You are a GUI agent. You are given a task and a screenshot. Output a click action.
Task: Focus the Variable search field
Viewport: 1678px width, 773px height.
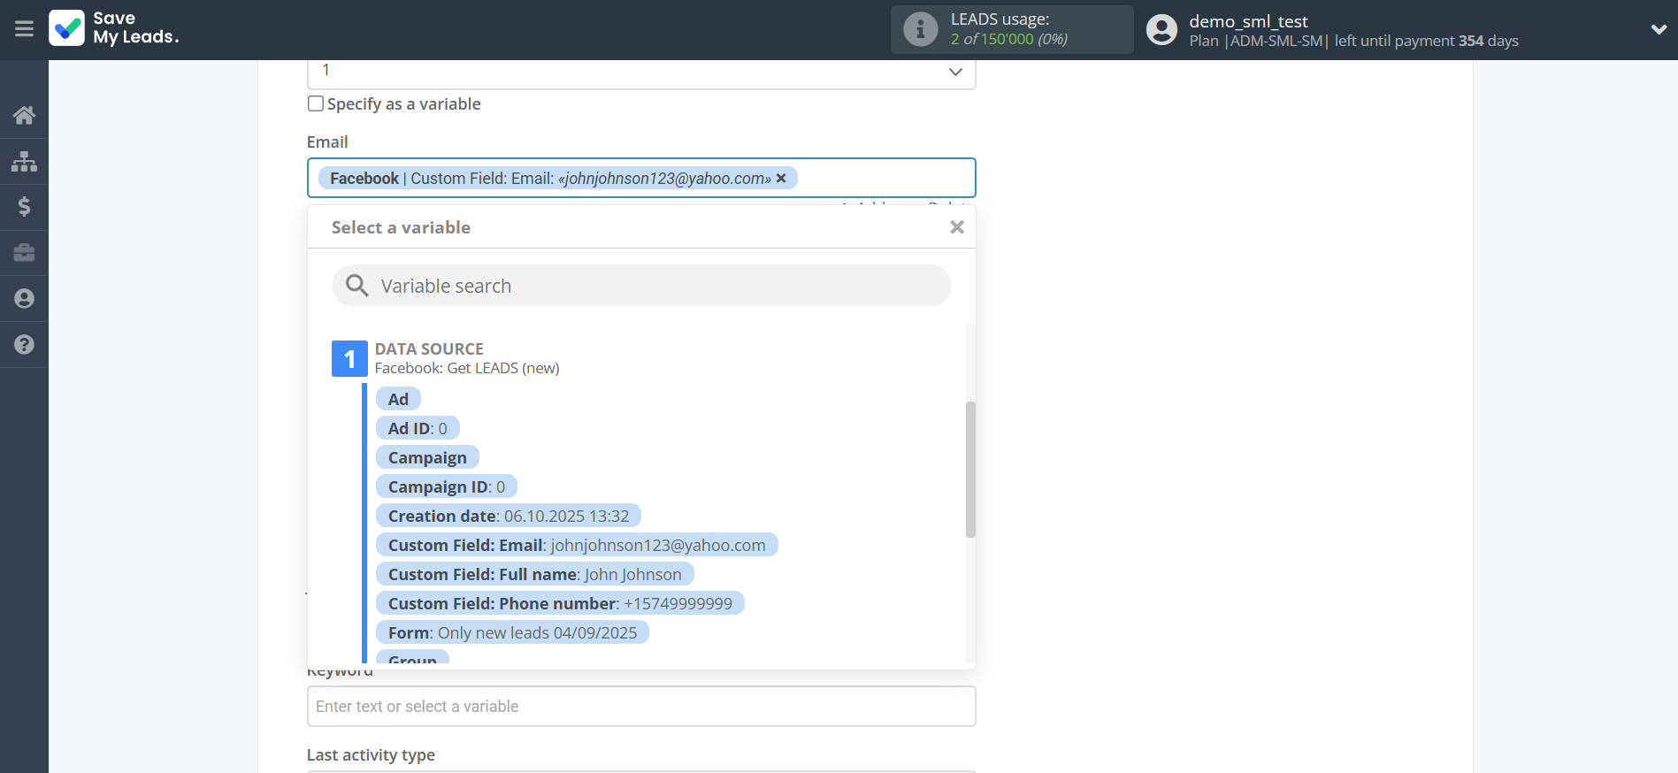pos(655,287)
